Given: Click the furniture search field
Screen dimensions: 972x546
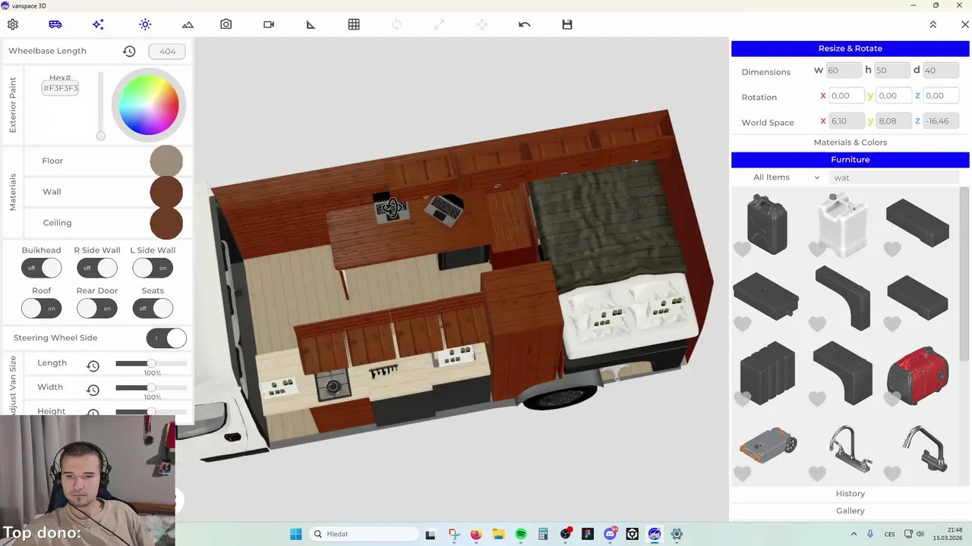Looking at the screenshot, I should (895, 177).
